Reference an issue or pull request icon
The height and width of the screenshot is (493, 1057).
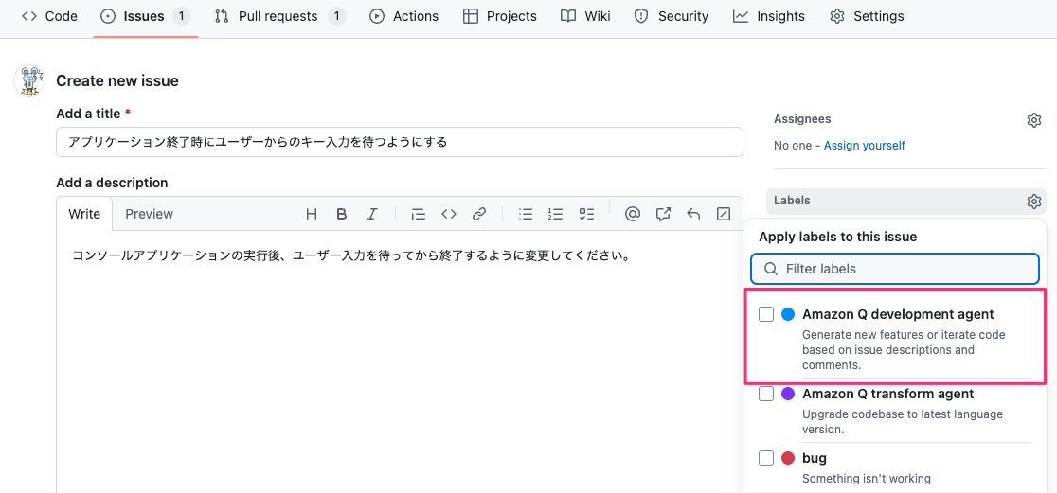(663, 214)
